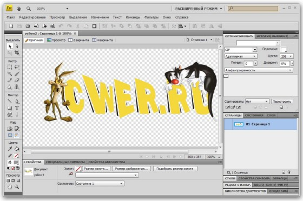303x201 pixels.
Task: Select the Pencil tool
Action: click(10, 81)
